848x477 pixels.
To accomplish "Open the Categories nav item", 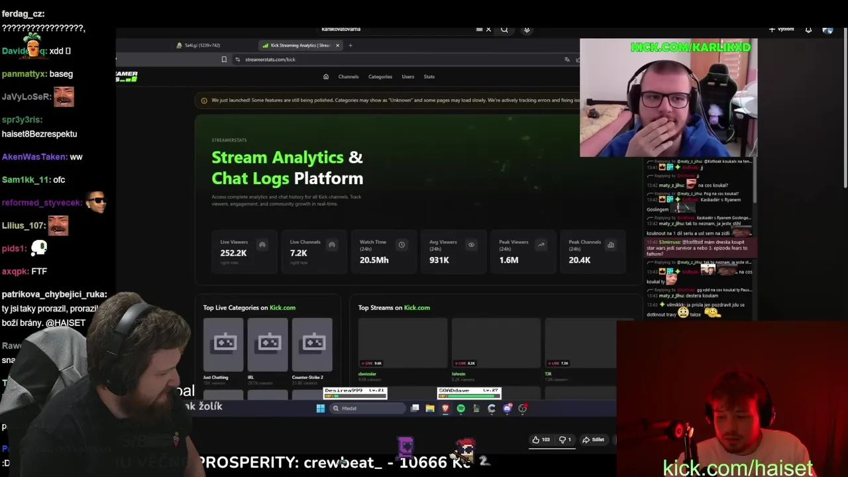I will (x=380, y=77).
